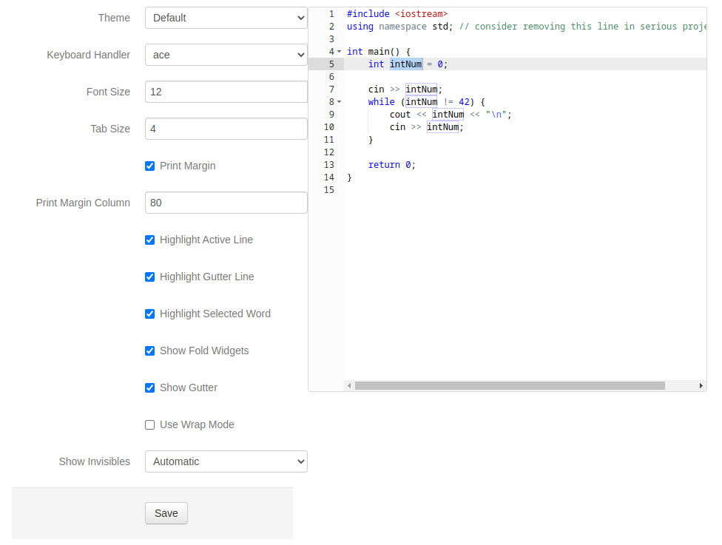
Task: Click the Keyboard Handler dropdown chevron
Action: pos(299,54)
